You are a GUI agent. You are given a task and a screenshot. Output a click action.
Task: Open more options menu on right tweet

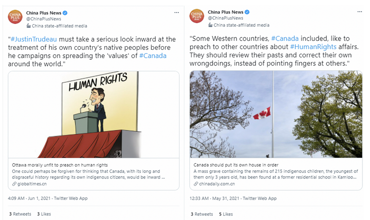(360, 12)
